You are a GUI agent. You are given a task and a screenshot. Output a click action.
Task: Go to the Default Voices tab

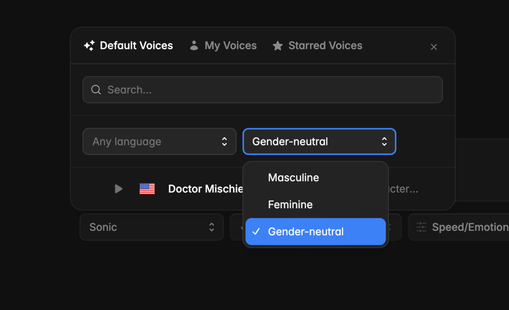136,46
